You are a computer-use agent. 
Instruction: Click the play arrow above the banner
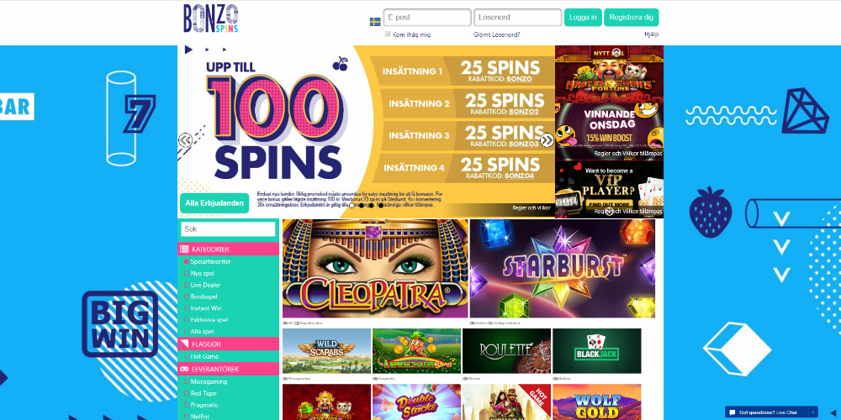[x=188, y=50]
